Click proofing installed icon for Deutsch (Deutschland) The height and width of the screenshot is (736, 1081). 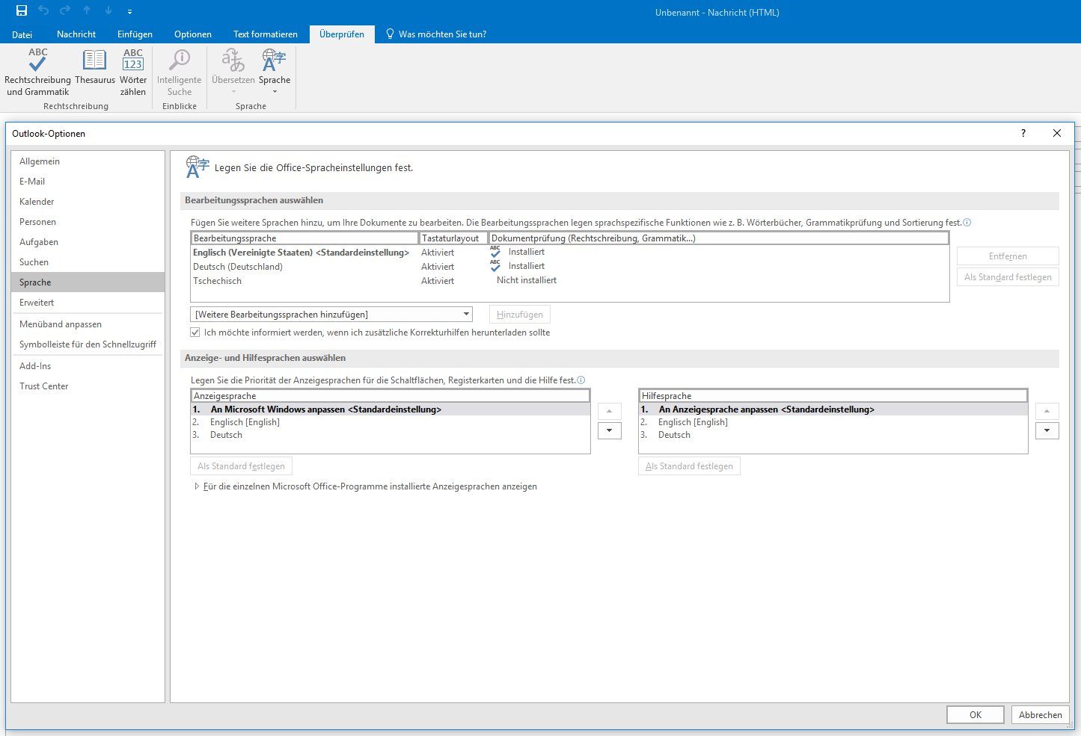(x=495, y=266)
